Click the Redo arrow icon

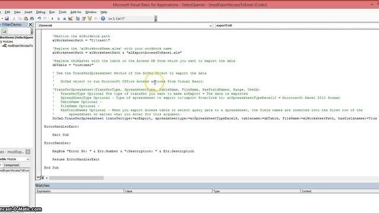(x=45, y=18)
